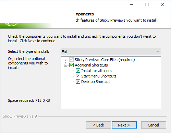Collapse the Additional Shortcuts tree node
Image resolution: width=171 pixels, height=133 pixels.
pos(65,65)
